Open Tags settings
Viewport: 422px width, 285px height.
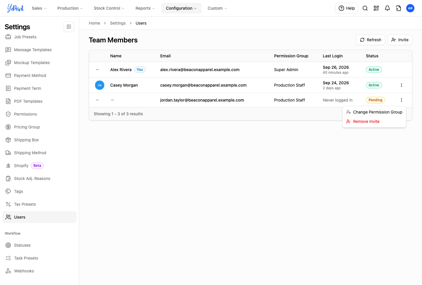click(x=39, y=191)
